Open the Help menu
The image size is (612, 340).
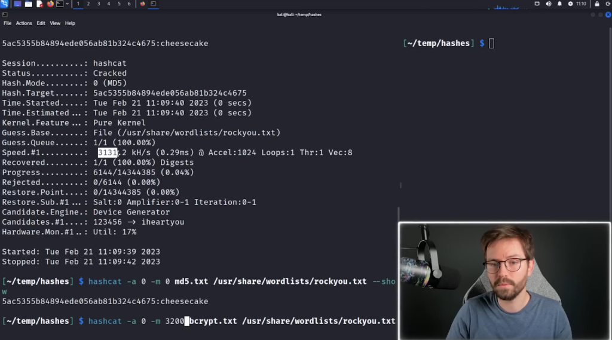pyautogui.click(x=70, y=23)
